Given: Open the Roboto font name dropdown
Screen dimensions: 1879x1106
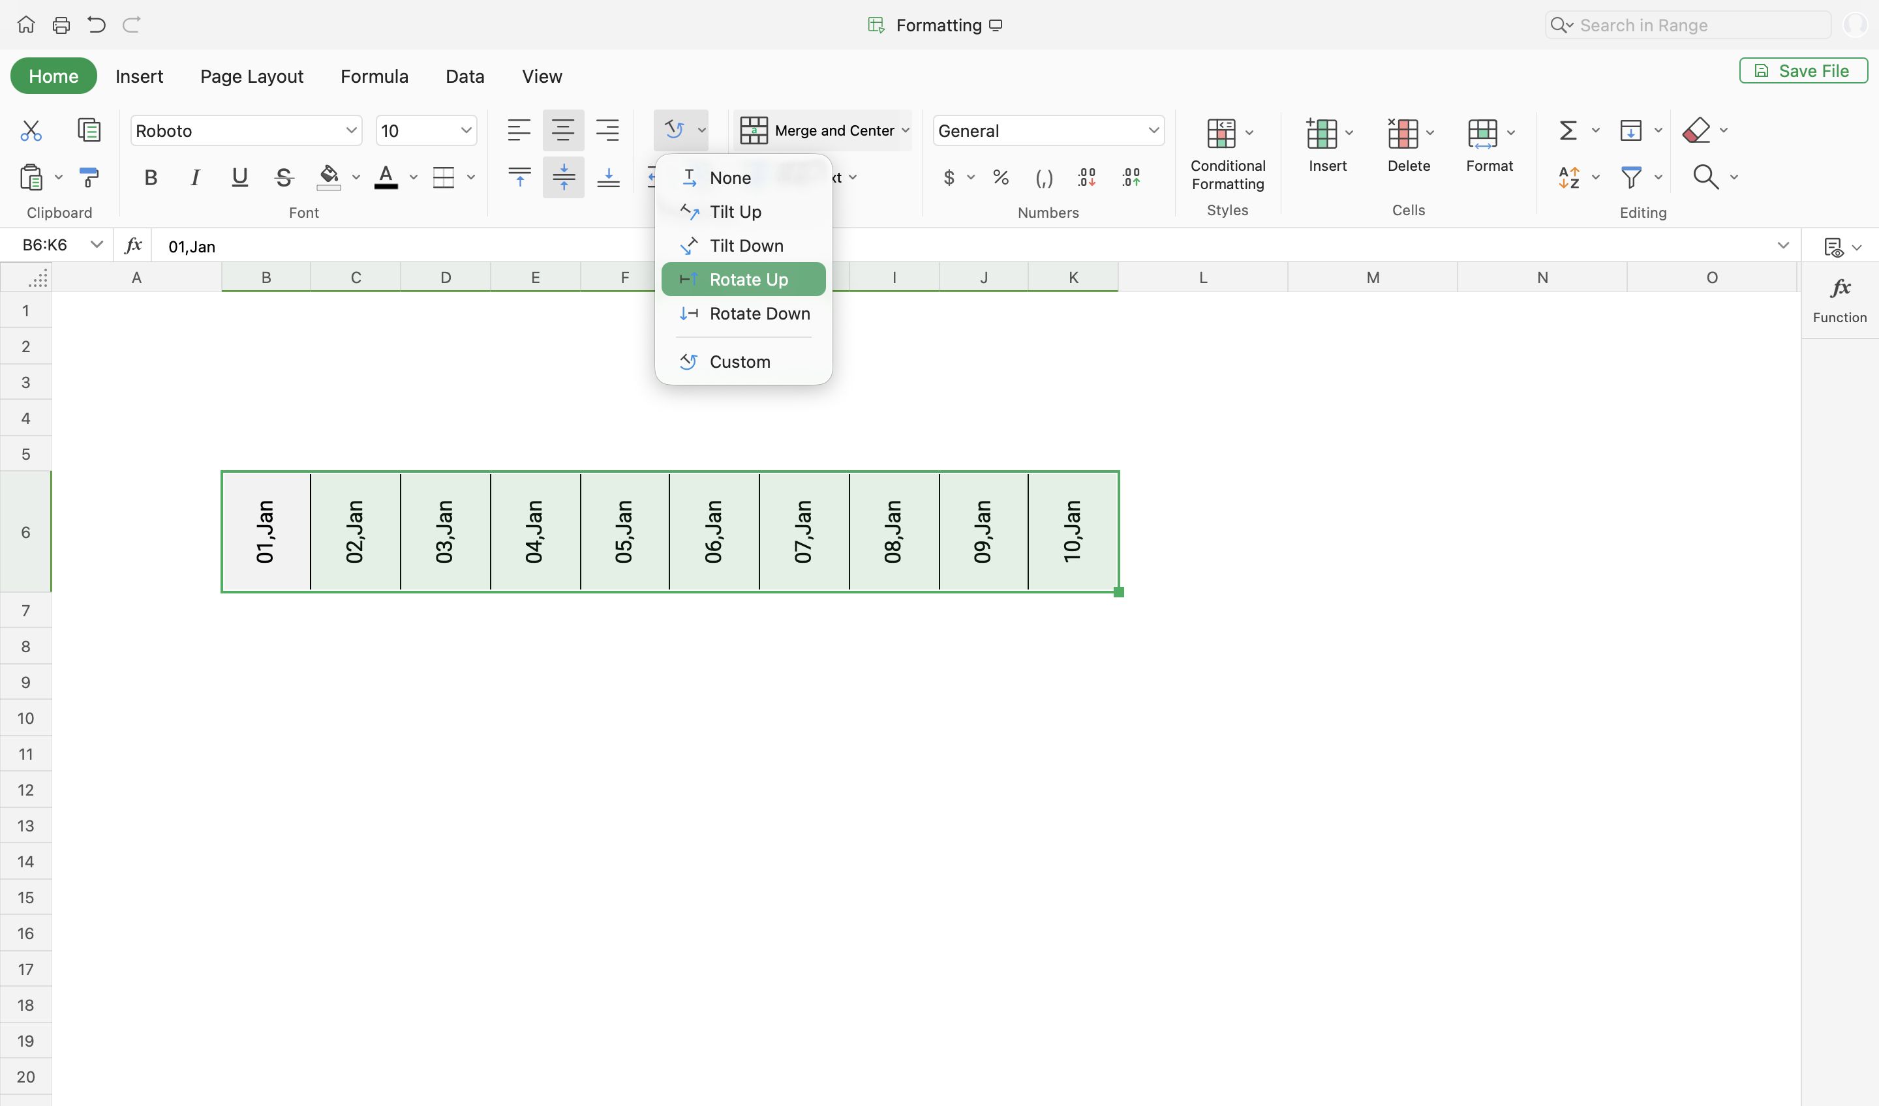Looking at the screenshot, I should 350,130.
